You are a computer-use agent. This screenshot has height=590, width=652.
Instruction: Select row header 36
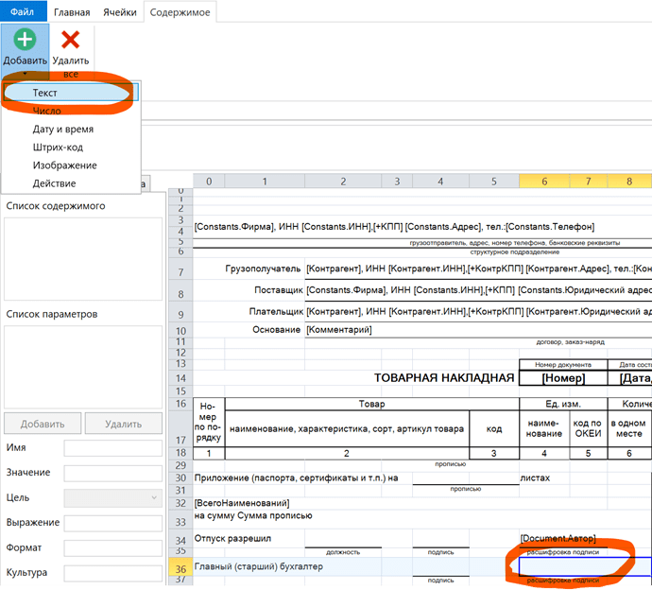[x=180, y=568]
